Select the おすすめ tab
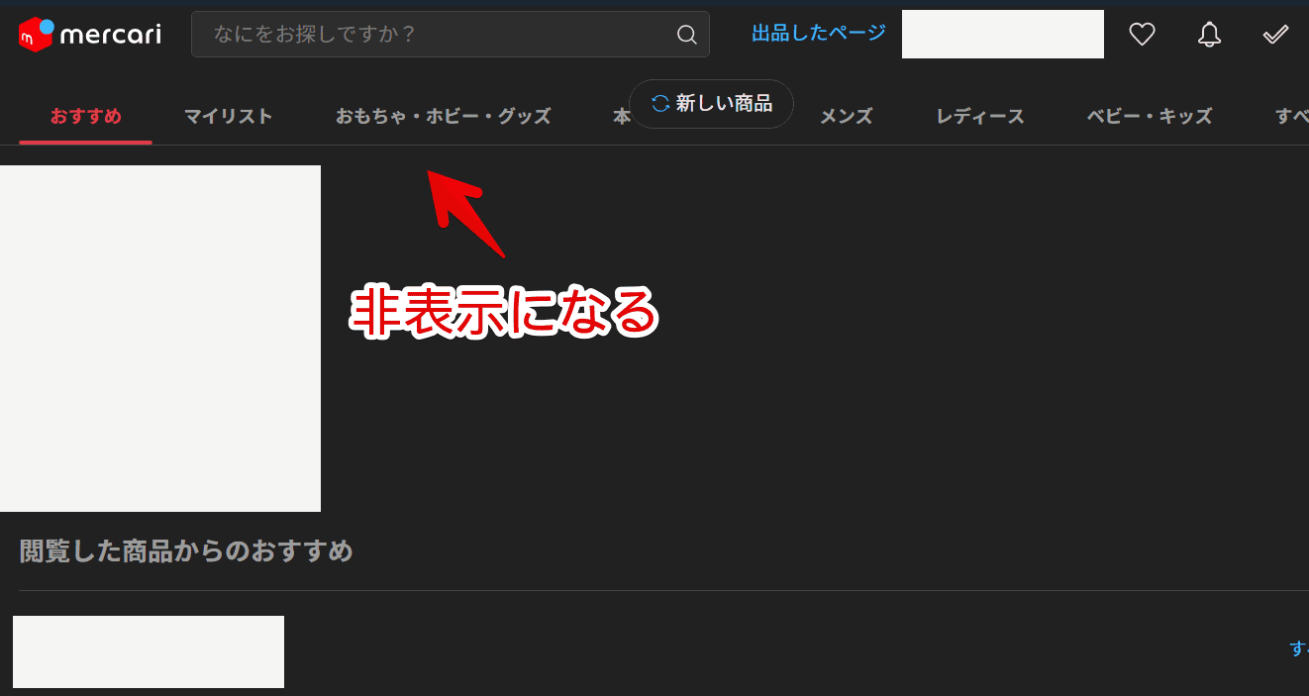The image size is (1309, 696). point(86,117)
